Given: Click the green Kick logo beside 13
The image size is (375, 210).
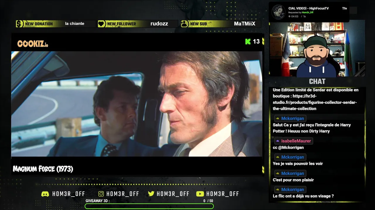Looking at the screenshot, I should click(248, 41).
